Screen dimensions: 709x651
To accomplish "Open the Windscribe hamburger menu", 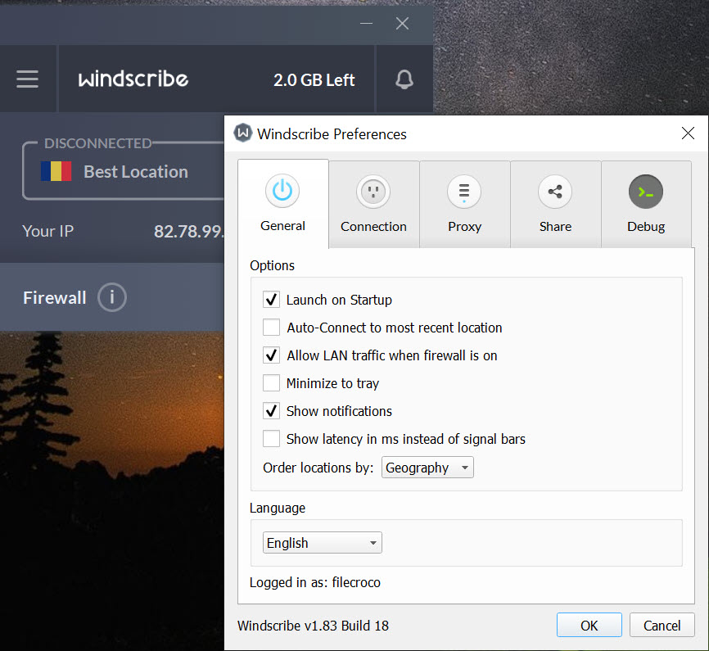I will point(27,79).
